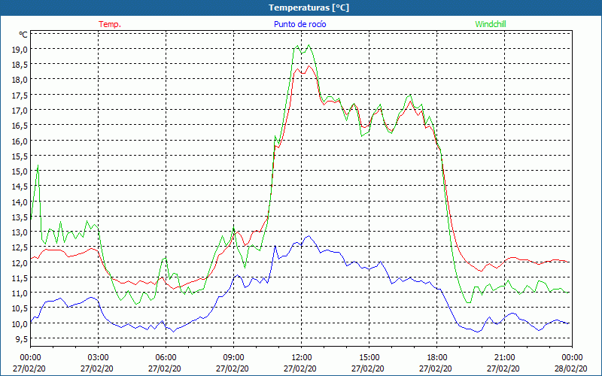
Task: Click the 9,5 y-axis value
Action: point(22,339)
